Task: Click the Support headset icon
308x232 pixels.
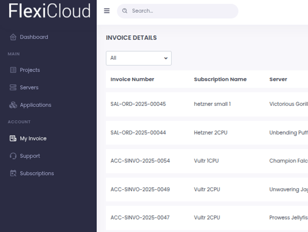Action: 13,156
